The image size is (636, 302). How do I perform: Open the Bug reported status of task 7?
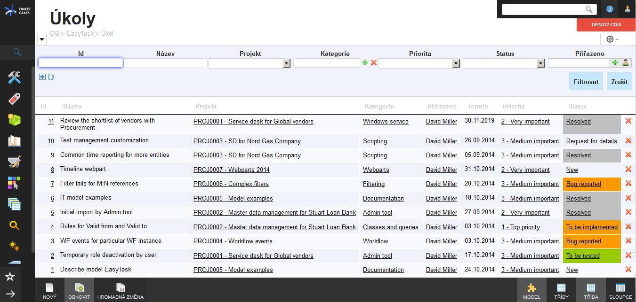point(583,184)
